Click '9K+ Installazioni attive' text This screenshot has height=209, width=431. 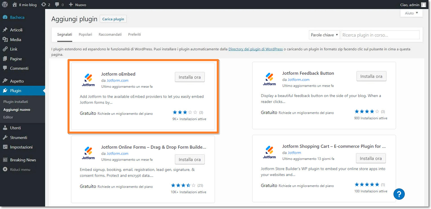(x=189, y=119)
